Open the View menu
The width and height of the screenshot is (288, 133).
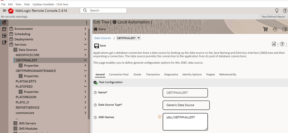[18, 4]
